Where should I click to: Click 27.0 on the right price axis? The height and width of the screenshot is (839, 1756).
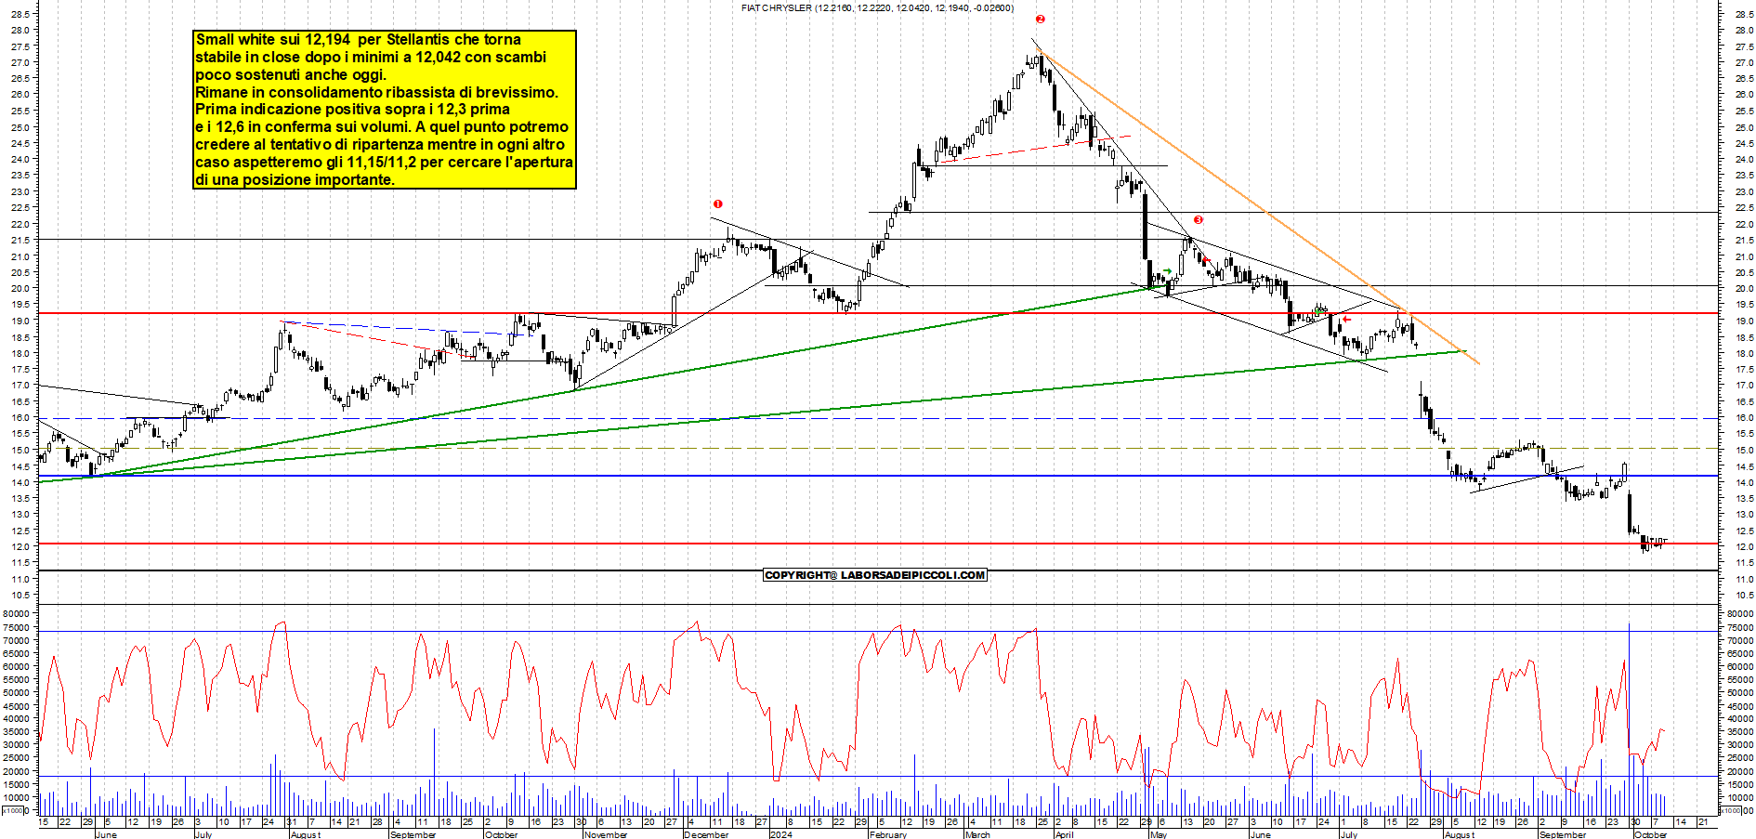[1743, 63]
